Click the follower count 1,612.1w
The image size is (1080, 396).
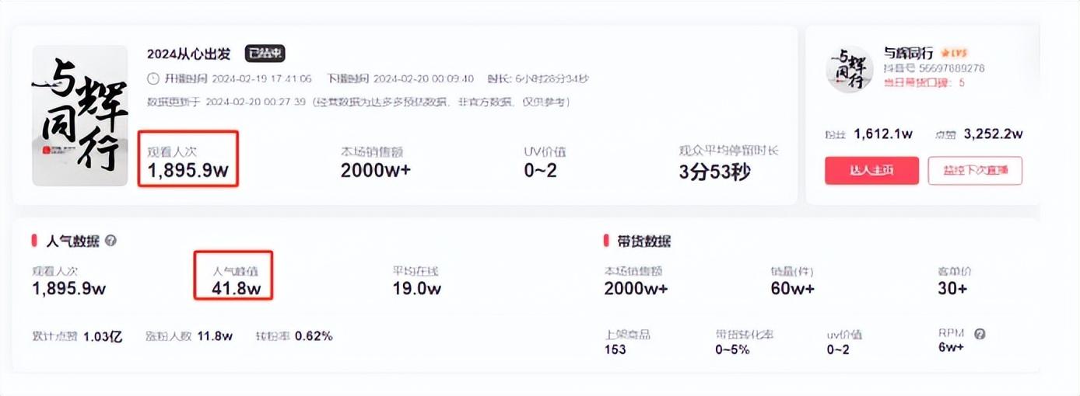click(x=883, y=134)
